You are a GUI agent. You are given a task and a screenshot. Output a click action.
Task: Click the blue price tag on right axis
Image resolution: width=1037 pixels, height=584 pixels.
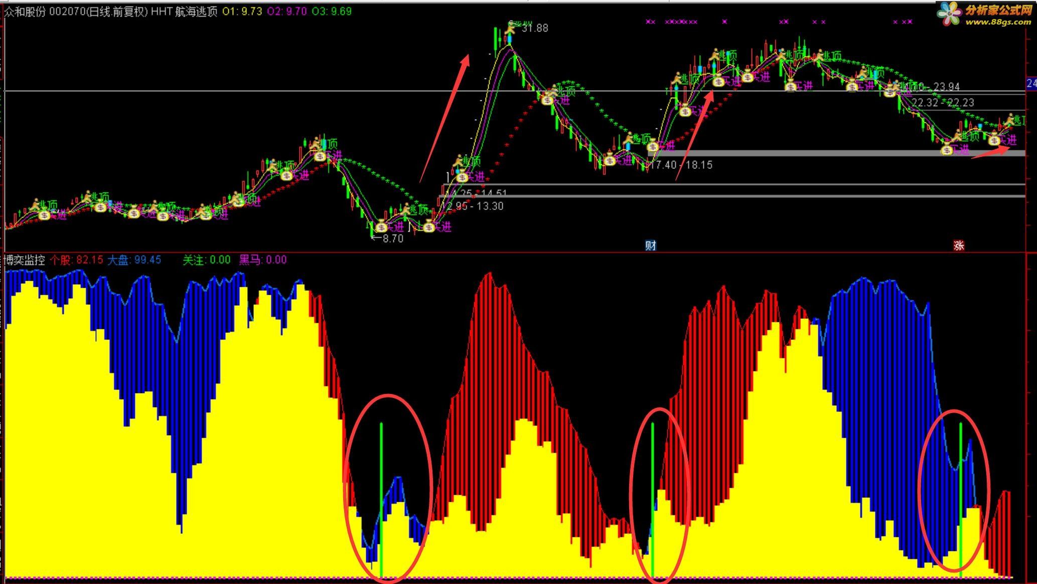pos(1031,83)
